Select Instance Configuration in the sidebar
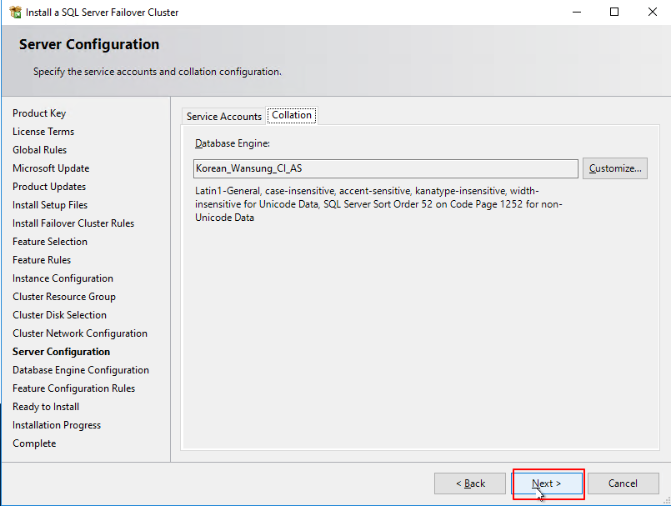This screenshot has width=671, height=506. point(58,278)
